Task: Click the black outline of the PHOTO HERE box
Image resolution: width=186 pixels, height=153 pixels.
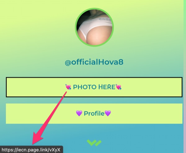Action: pos(94,77)
